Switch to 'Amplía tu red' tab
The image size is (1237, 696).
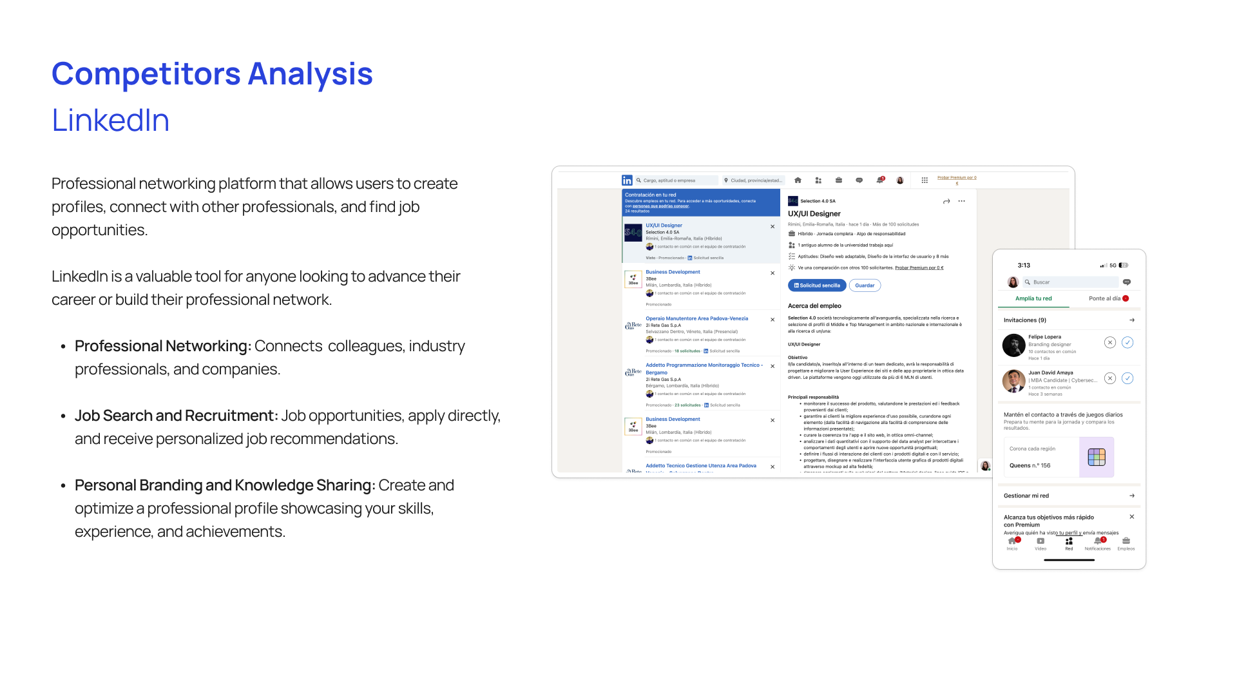pyautogui.click(x=1033, y=298)
